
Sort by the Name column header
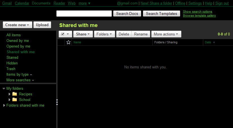(x=77, y=42)
